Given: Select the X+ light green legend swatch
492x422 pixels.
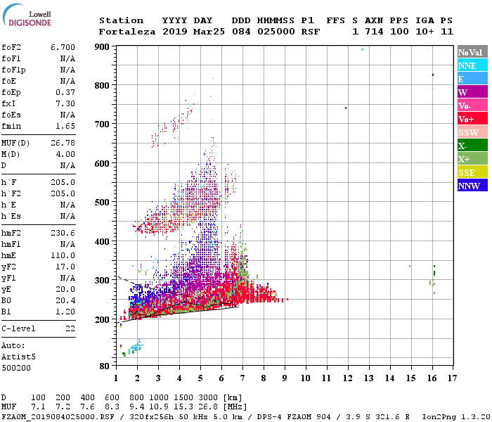Looking at the screenshot, I should [x=472, y=159].
